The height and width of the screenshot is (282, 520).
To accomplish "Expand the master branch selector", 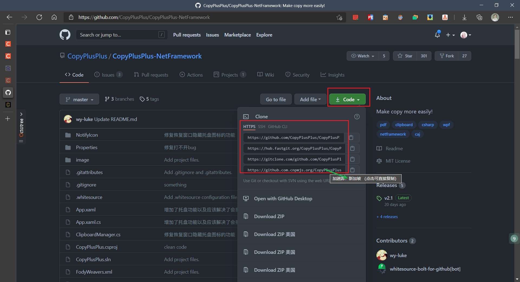I will click(x=79, y=99).
